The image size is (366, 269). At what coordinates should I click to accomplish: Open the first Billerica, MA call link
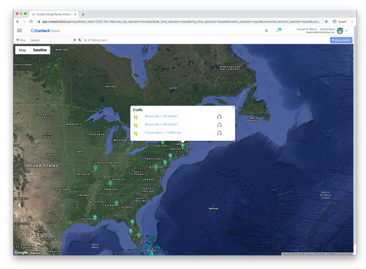[161, 116]
